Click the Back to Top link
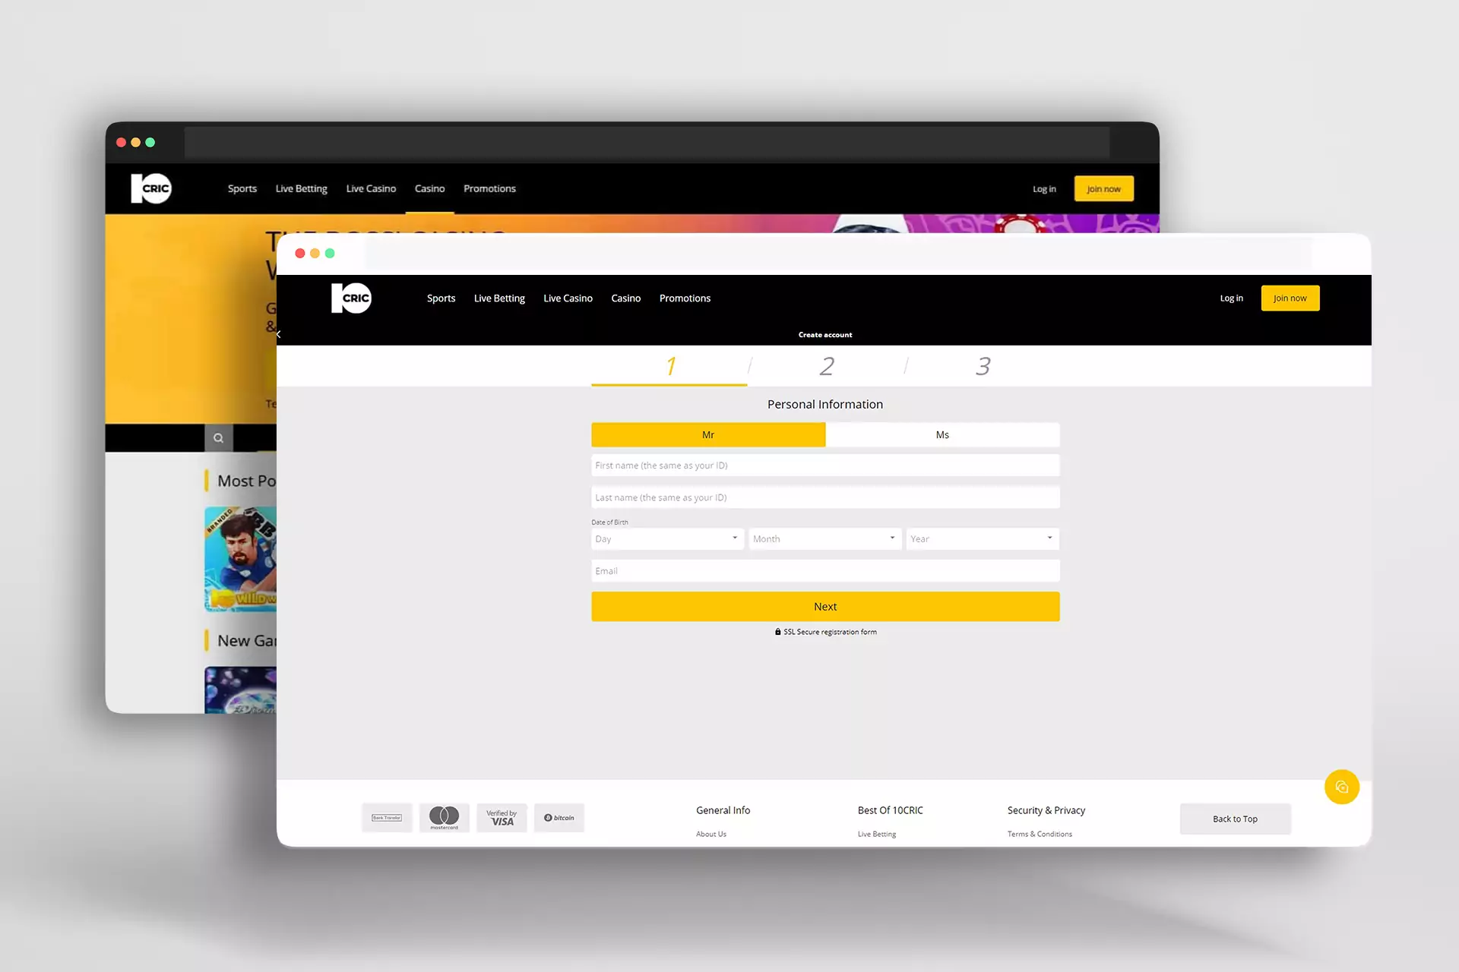Viewport: 1459px width, 972px height. [x=1236, y=818]
